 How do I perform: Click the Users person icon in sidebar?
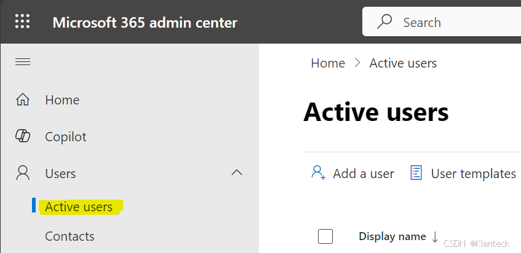(23, 173)
